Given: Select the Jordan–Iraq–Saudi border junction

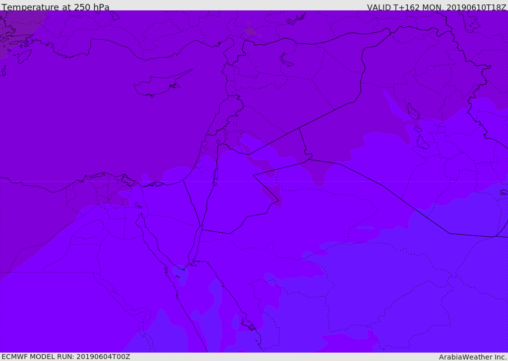Looking at the screenshot, I should tap(309, 159).
